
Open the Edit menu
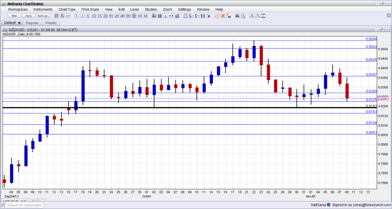121,9
